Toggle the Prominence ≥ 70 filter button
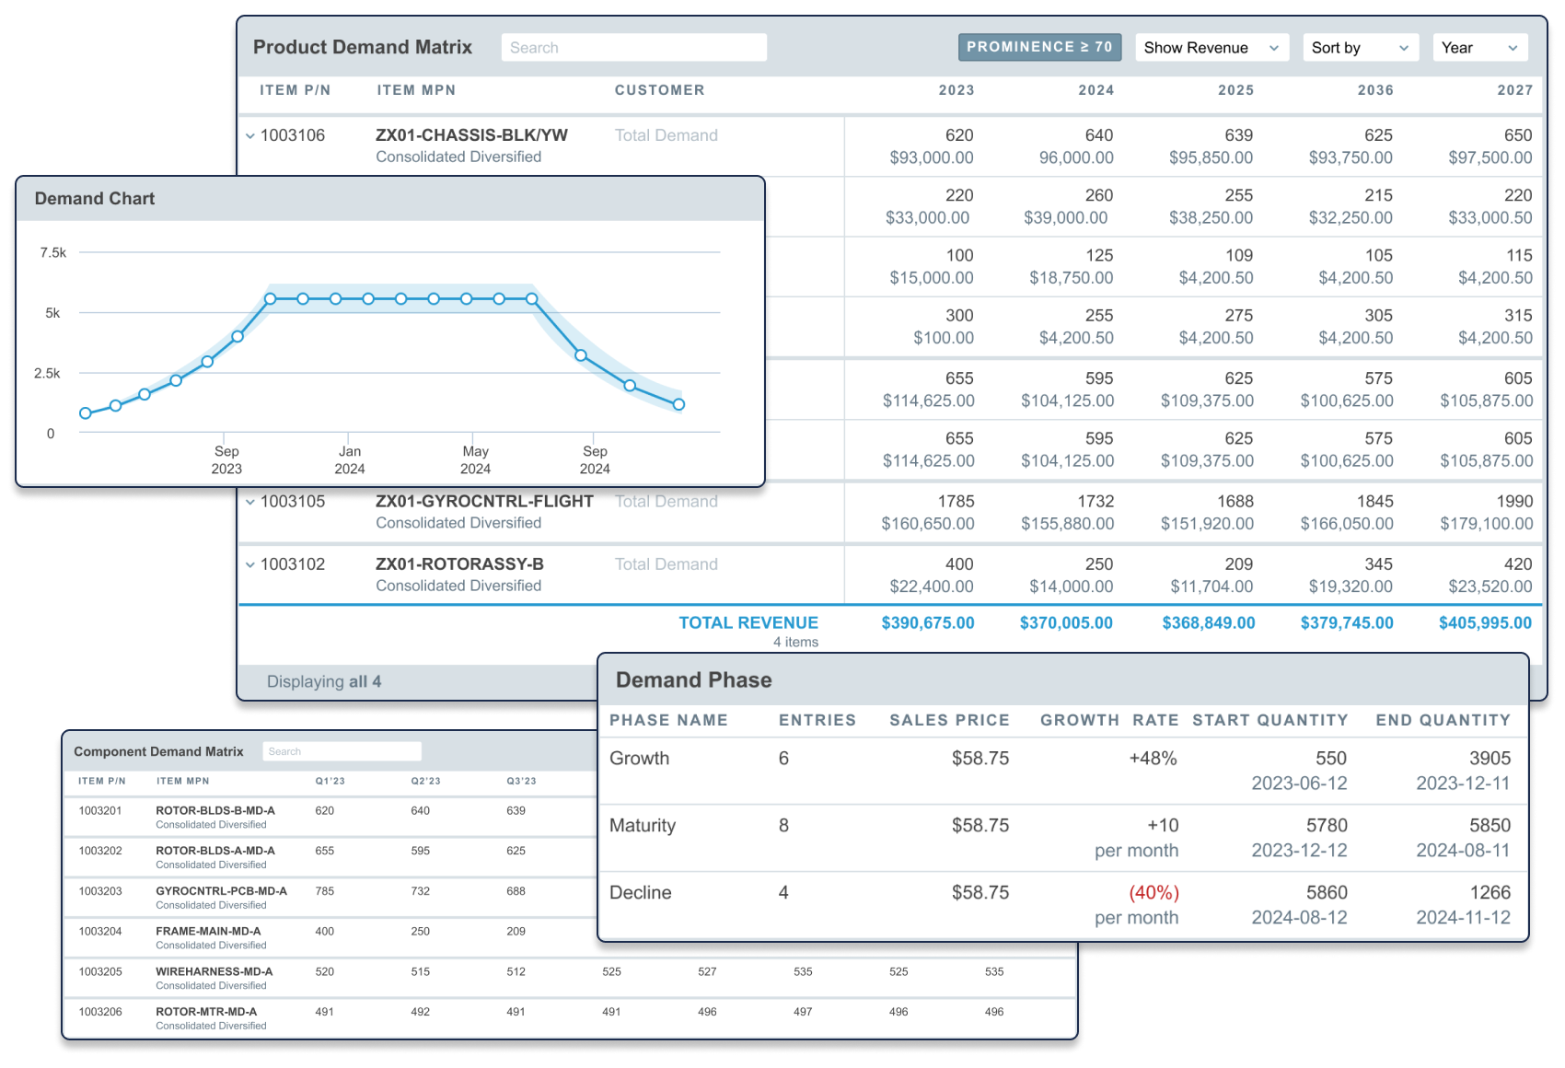1565x1068 pixels. pos(1039,47)
